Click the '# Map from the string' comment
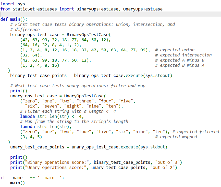This screenshot has width=221, height=187. [74, 122]
